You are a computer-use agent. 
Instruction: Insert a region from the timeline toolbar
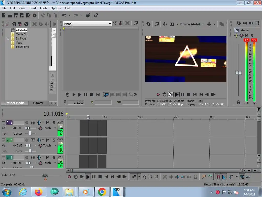pyautogui.click(x=210, y=177)
